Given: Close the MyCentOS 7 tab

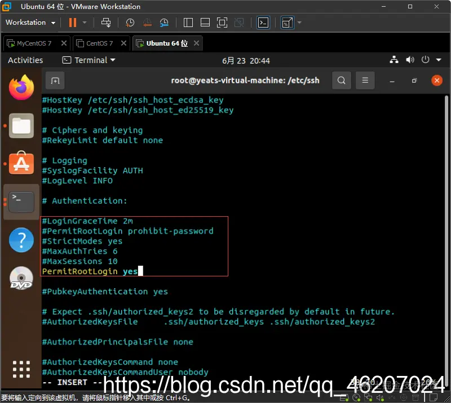Looking at the screenshot, I should point(64,43).
